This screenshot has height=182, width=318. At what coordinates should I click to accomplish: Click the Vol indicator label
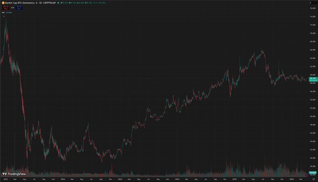click(x=3, y=12)
